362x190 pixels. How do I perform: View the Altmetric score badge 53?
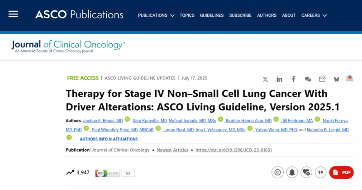115,173
